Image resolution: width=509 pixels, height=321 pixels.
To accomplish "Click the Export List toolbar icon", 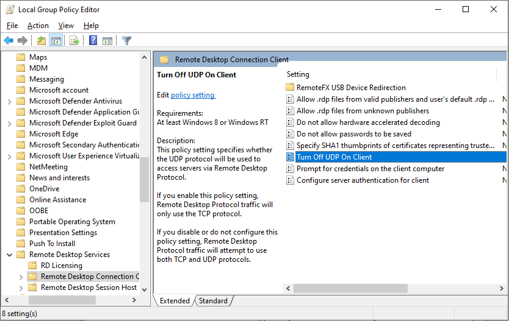I will click(74, 41).
